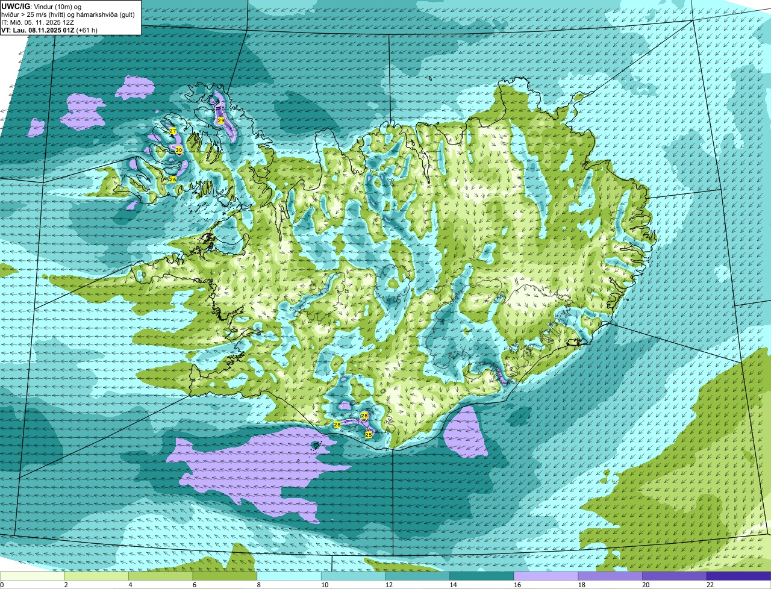Viewport: 771px width, 589px height.
Task: Pick the 20–22 m/s violet legend swatch
Action: (x=673, y=576)
